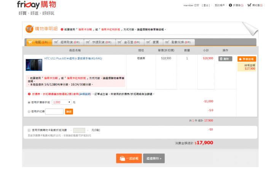Screen dimensions: 274x172
Task: Open HTC U11 Plus product title link
Action: click(73, 58)
